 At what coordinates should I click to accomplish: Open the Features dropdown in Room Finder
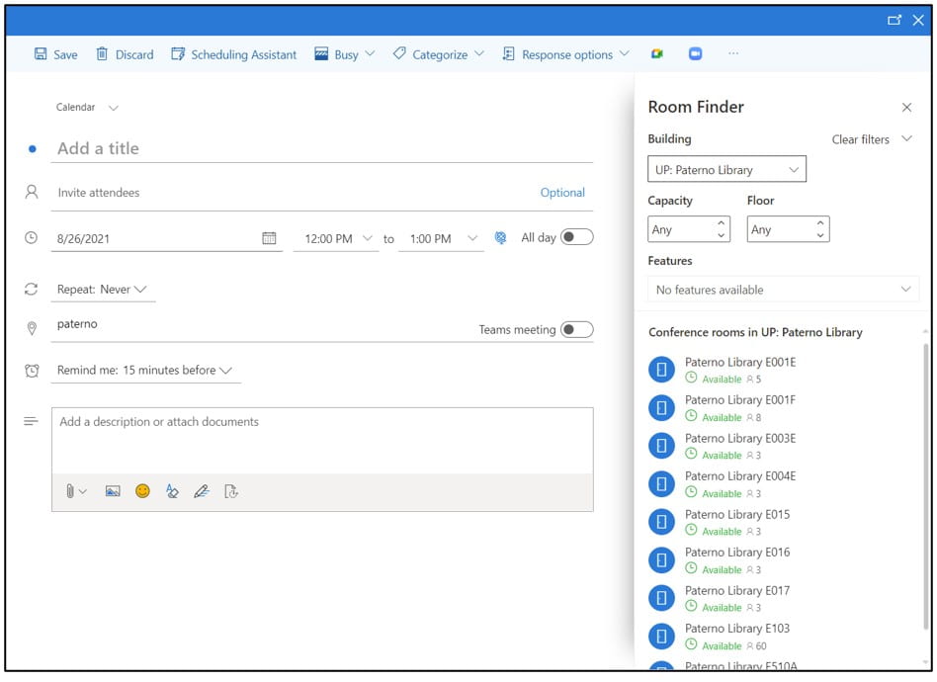(783, 289)
